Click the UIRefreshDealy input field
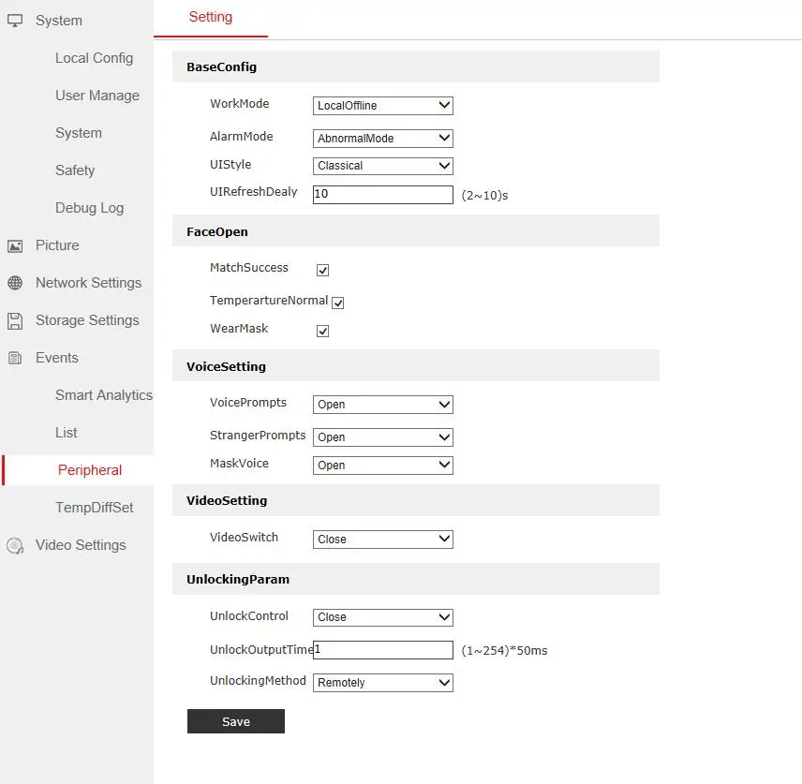Screen dimensions: 802x784 382,195
